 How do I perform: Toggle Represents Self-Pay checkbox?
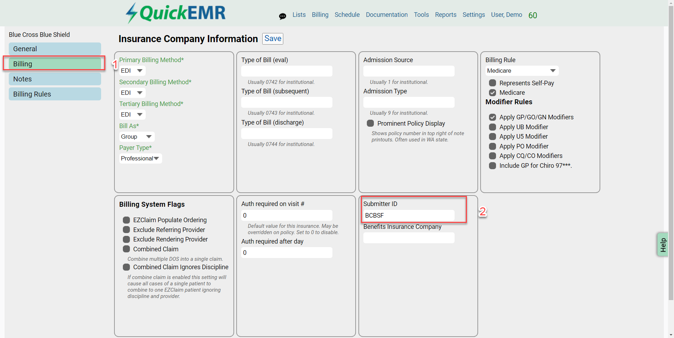(x=493, y=83)
